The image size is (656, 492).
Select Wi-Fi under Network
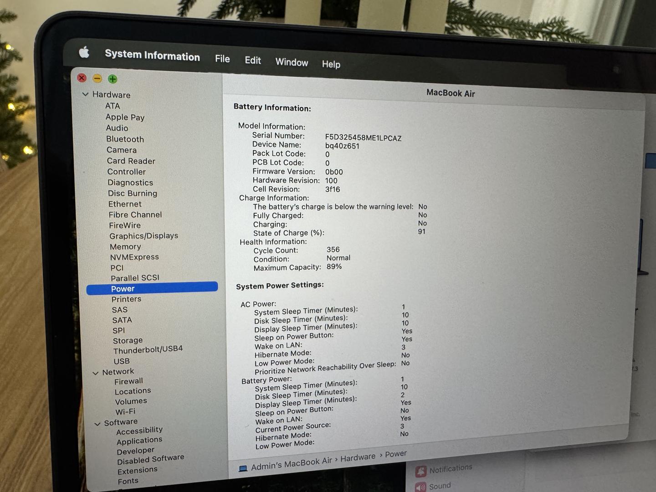pos(125,411)
